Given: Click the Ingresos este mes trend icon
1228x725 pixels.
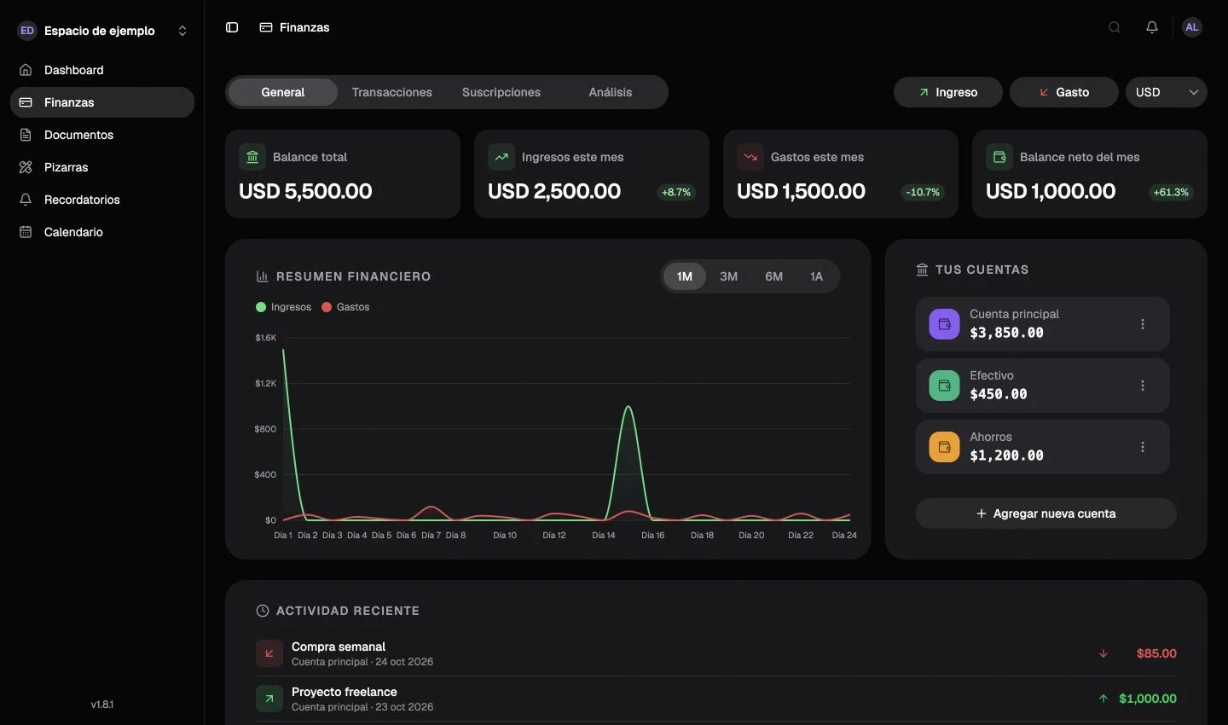Looking at the screenshot, I should point(501,157).
